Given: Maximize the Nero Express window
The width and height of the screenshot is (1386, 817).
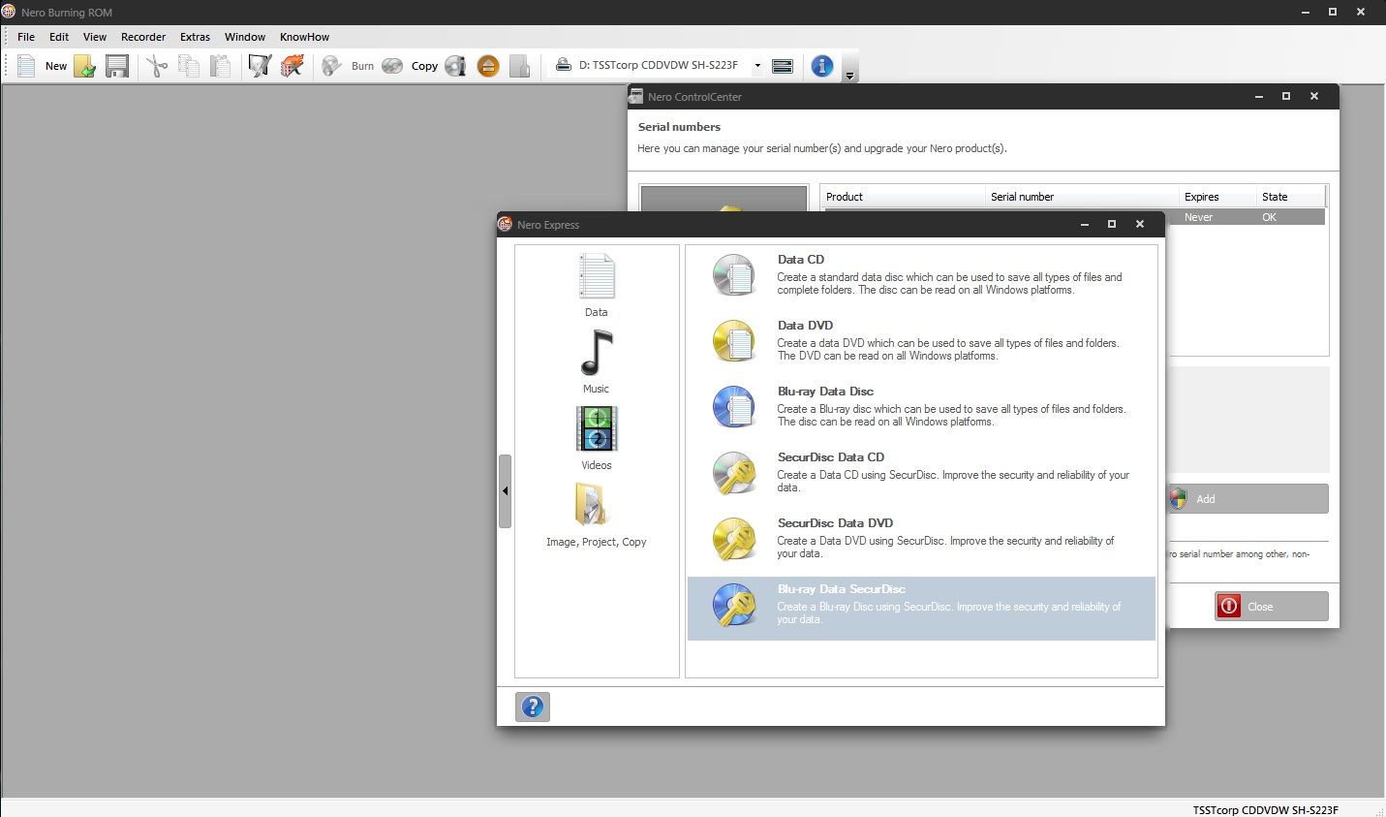Looking at the screenshot, I should 1112,224.
